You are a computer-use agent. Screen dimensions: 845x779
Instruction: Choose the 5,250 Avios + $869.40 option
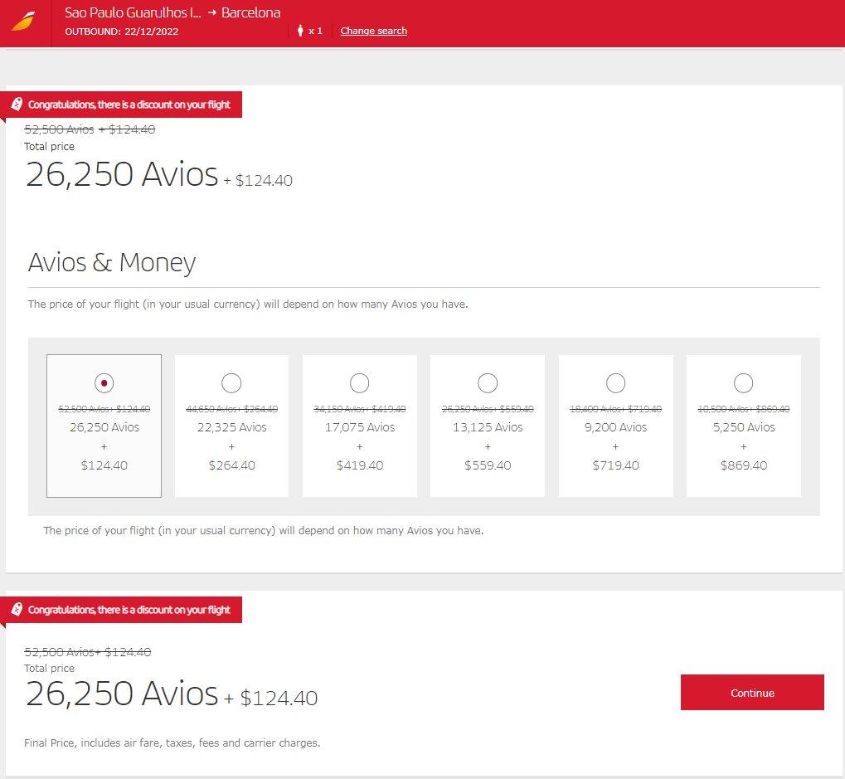pos(743,382)
